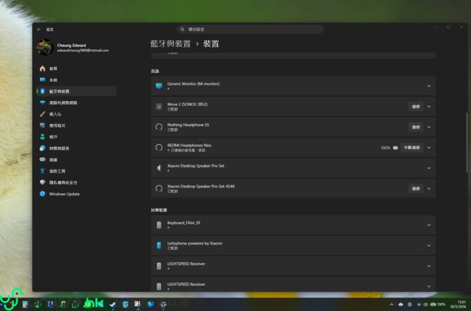Click the headphone icon of Nothing Headphone (1)
471x311 pixels.
click(159, 127)
